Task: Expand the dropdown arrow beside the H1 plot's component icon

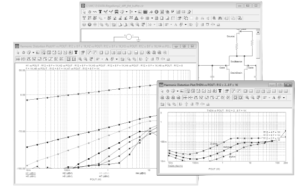Action: pyautogui.click(x=33, y=52)
